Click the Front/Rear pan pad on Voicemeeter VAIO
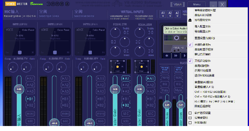 click(x=117, y=67)
